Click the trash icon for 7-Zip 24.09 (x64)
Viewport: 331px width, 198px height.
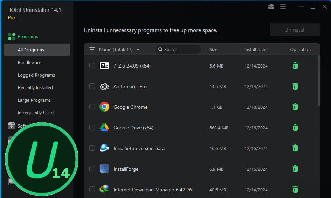tap(295, 65)
